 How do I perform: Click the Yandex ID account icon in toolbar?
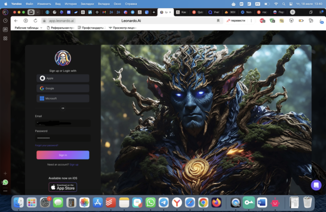pyautogui.click(x=26, y=21)
